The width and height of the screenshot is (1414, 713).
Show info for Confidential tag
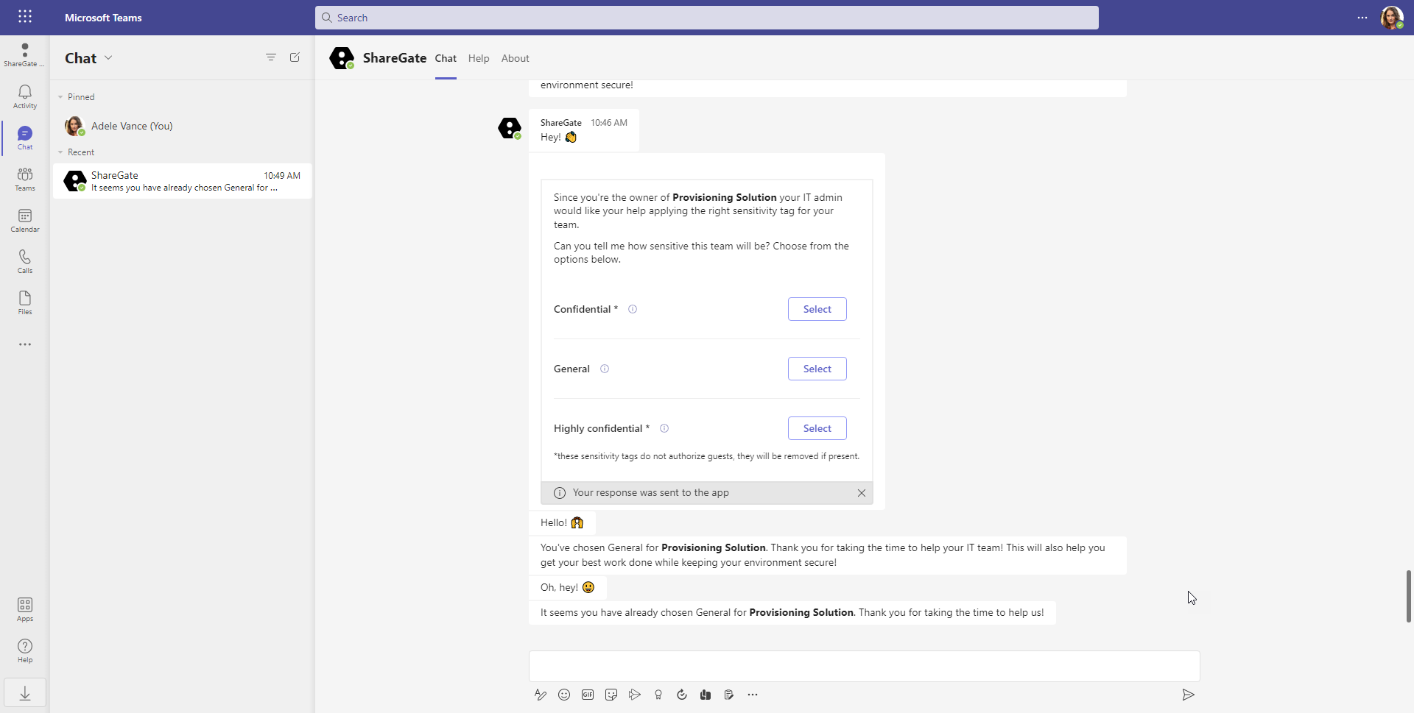tap(633, 309)
